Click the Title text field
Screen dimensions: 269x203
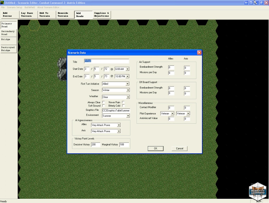coord(106,61)
